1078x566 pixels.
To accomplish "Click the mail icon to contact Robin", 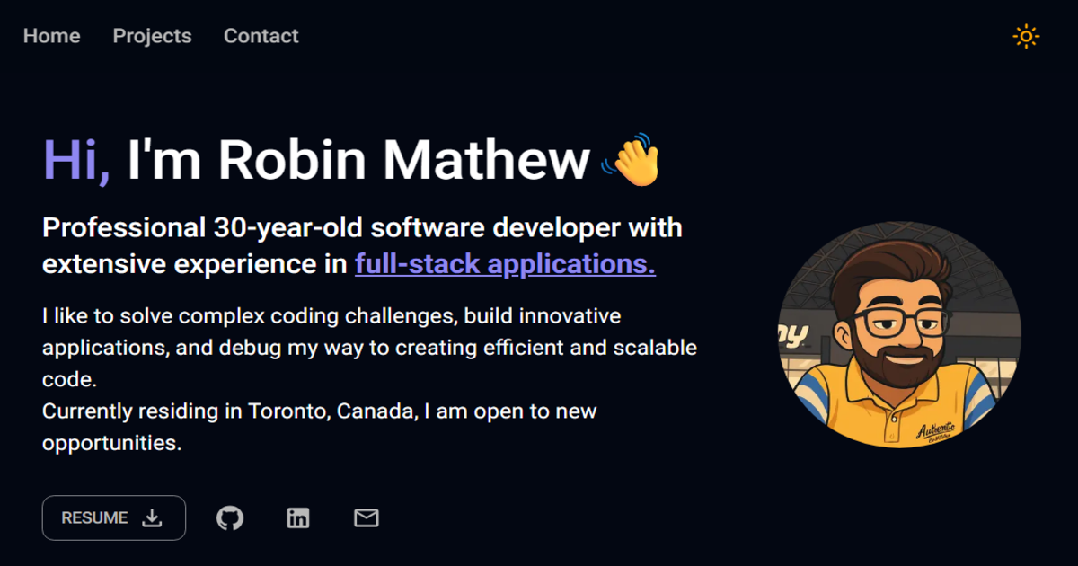I will (367, 517).
